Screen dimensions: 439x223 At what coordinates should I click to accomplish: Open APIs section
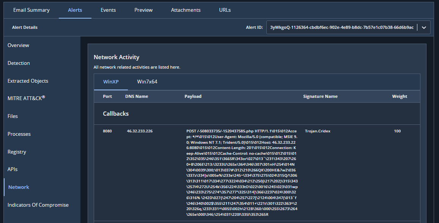pyautogui.click(x=12, y=169)
